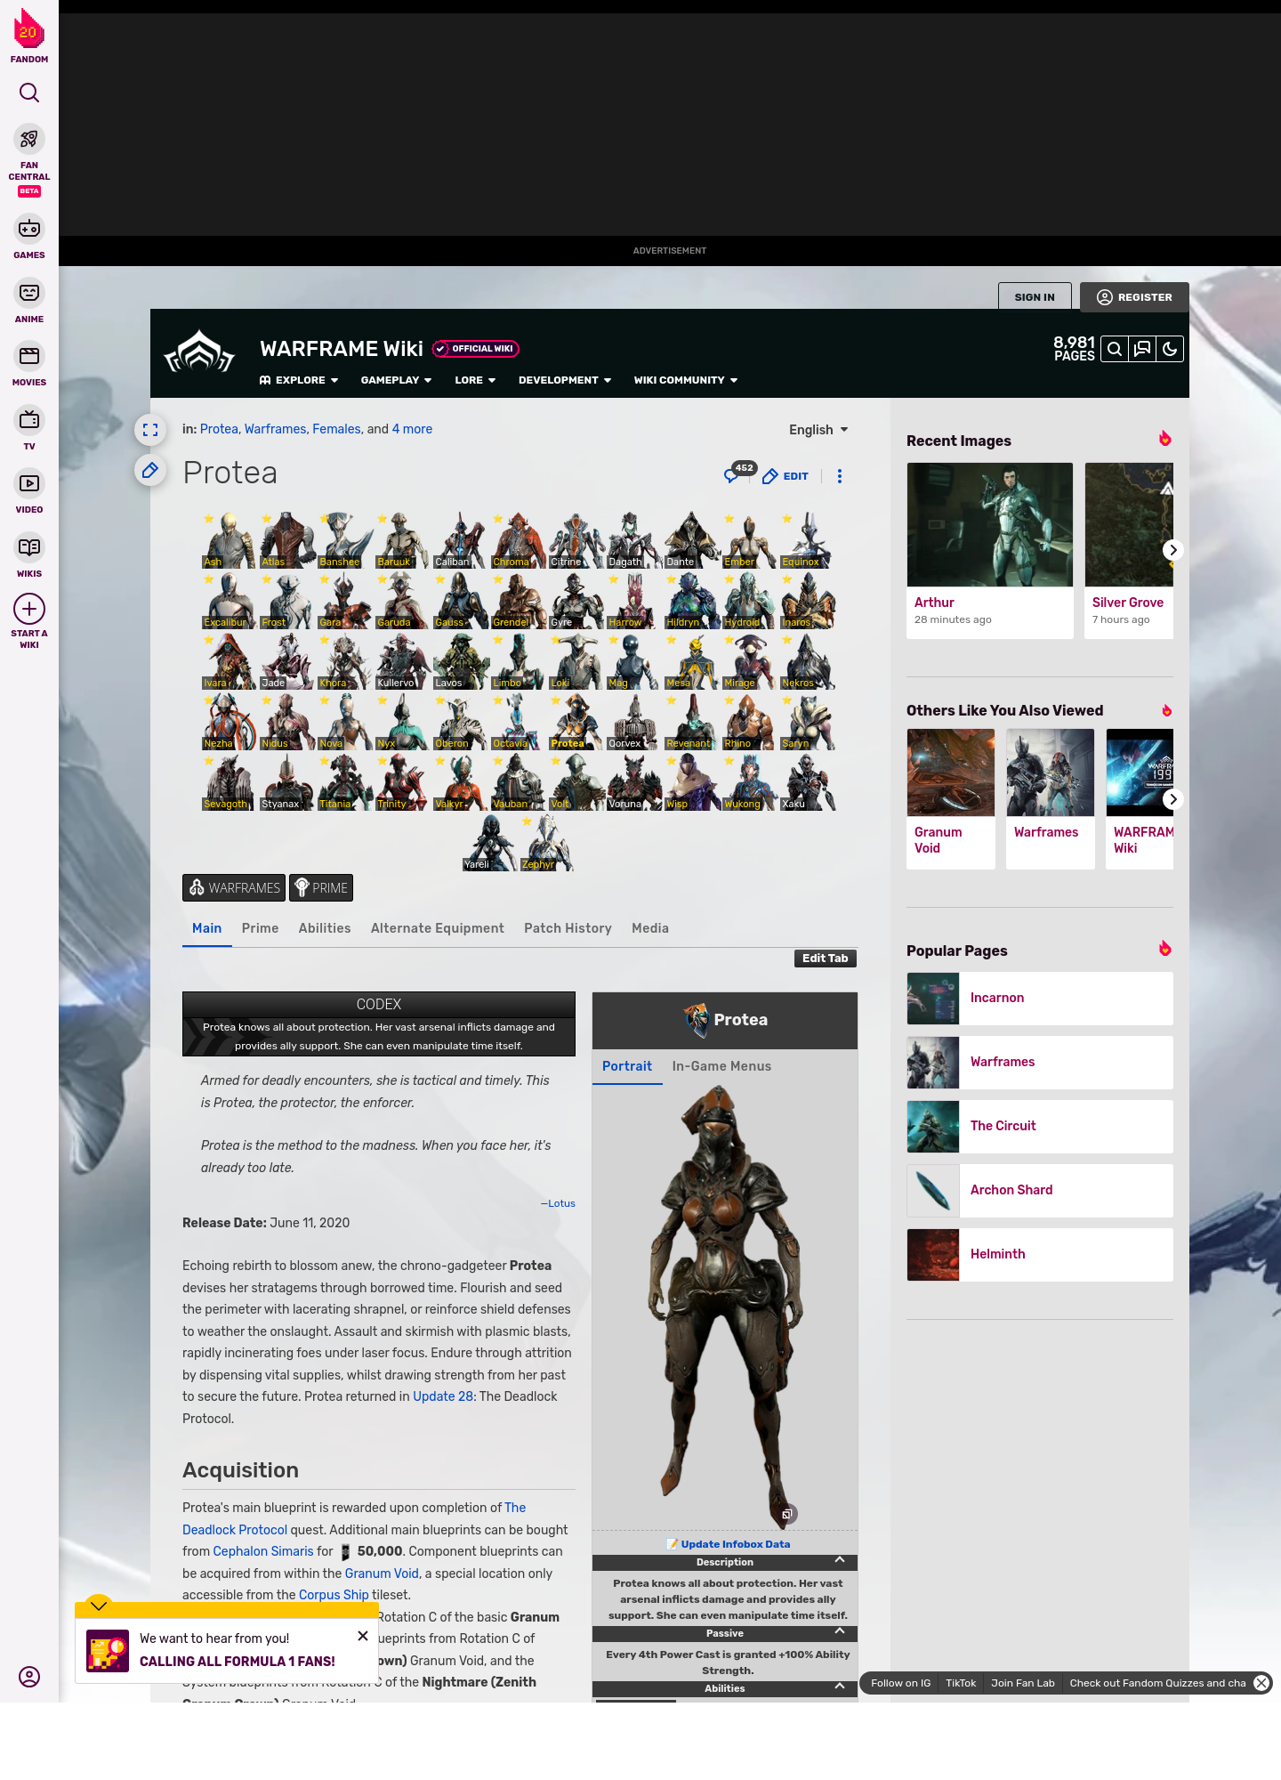Click the WARFRAMES category button
This screenshot has height=1780, width=1281.
[x=234, y=888]
